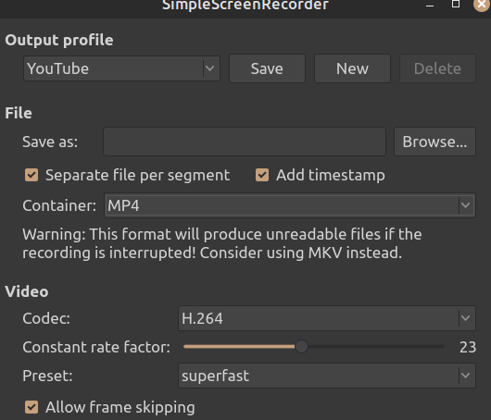This screenshot has height=420, width=491.
Task: Click the Constant rate factor slider handle
Action: [x=302, y=347]
